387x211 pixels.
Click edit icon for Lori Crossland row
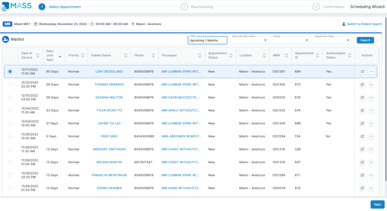coord(362,72)
